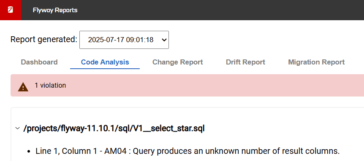View the Migration Report tab

coord(316,62)
